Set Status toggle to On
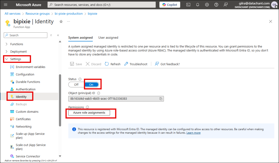The image size is (279, 163). tap(91, 85)
